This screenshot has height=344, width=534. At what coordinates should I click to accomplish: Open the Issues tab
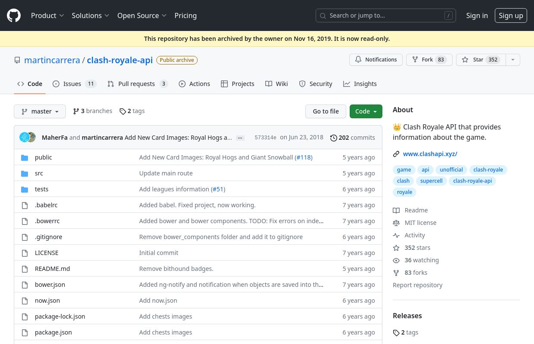[75, 84]
